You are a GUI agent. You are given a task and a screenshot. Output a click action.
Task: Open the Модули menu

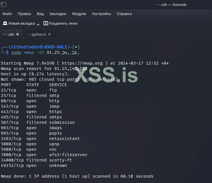pos(79,14)
